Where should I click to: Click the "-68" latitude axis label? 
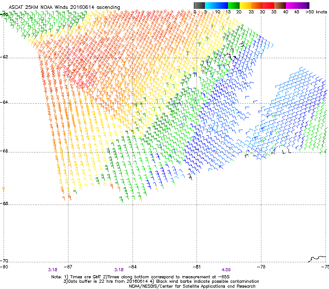[x=4, y=203]
